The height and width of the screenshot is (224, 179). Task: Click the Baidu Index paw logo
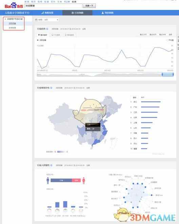pyautogui.click(x=14, y=5)
